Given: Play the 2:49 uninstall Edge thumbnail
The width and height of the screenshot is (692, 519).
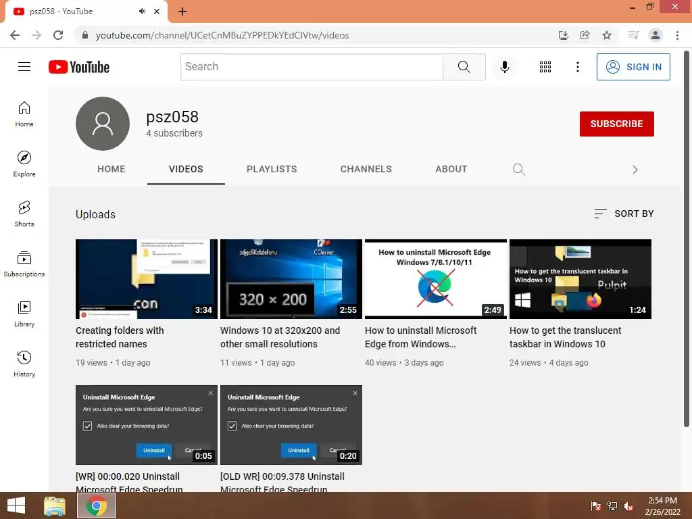Looking at the screenshot, I should (x=436, y=279).
